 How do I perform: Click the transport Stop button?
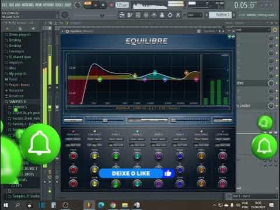coord(103,5)
